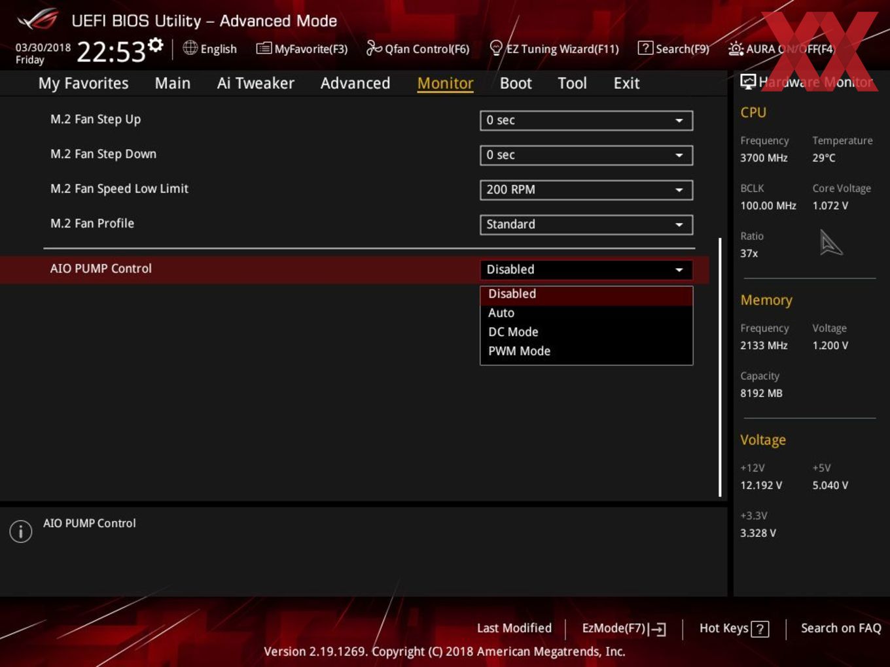890x667 pixels.
Task: Click CPU Temperature 29°C value
Action: tap(824, 158)
